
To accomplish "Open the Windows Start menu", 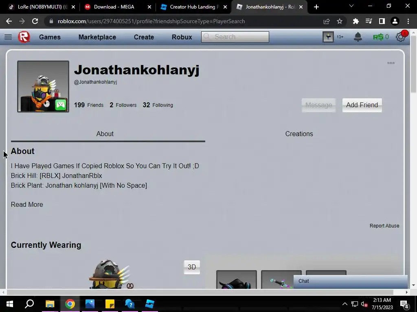I will 10,304.
